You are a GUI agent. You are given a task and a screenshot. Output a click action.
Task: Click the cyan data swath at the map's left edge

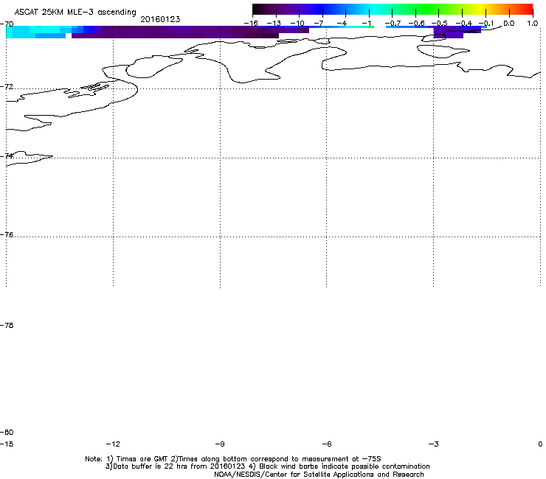coord(35,32)
